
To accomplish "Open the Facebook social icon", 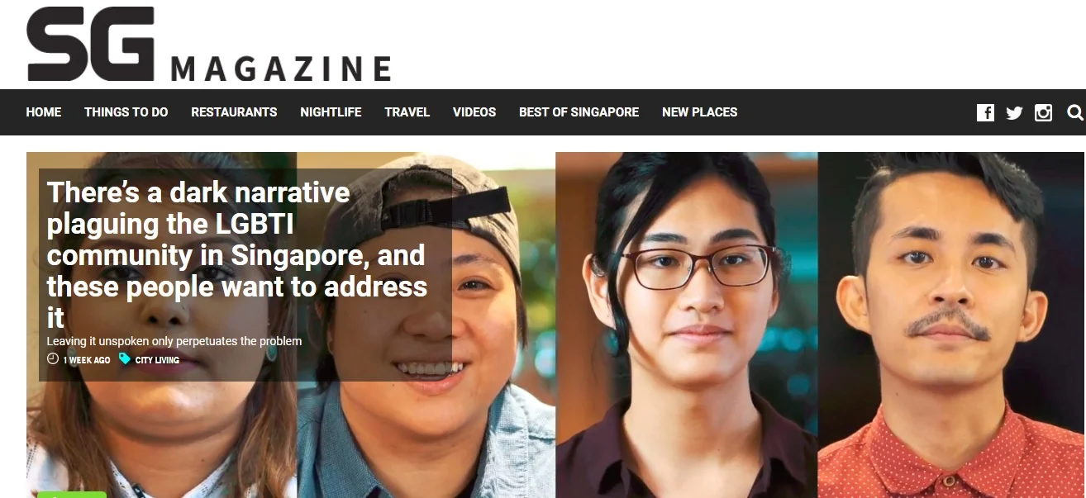I will tap(985, 113).
